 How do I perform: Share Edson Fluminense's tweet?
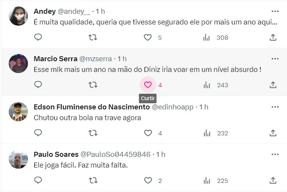273,133
